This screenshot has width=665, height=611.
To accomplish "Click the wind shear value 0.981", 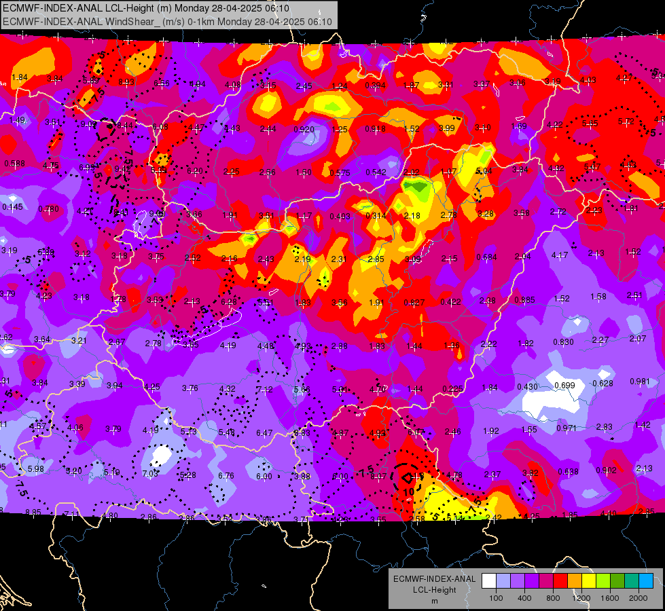I will pyautogui.click(x=640, y=381).
